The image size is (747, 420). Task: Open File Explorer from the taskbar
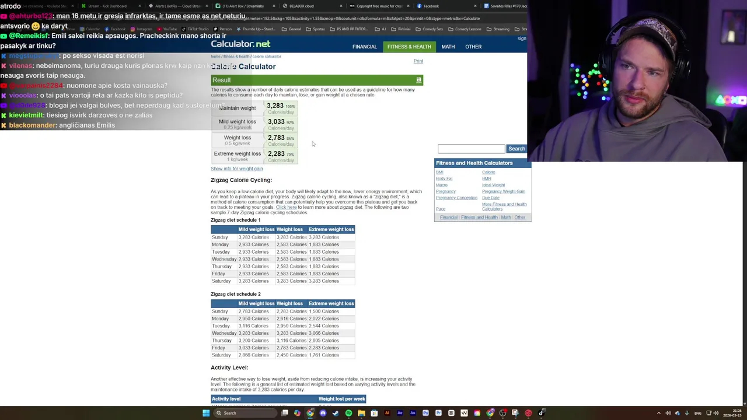click(x=361, y=413)
